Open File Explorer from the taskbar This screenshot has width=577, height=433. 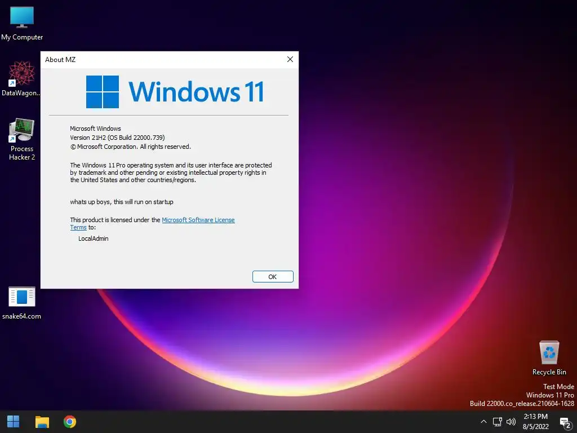tap(42, 422)
